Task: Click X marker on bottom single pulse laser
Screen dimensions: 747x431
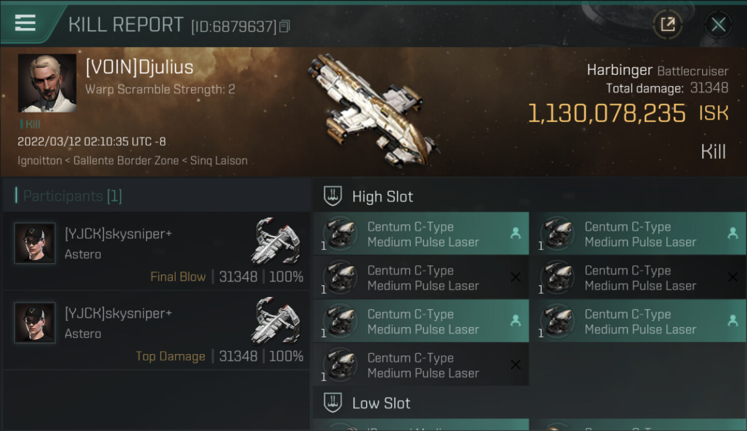Action: pyautogui.click(x=515, y=365)
